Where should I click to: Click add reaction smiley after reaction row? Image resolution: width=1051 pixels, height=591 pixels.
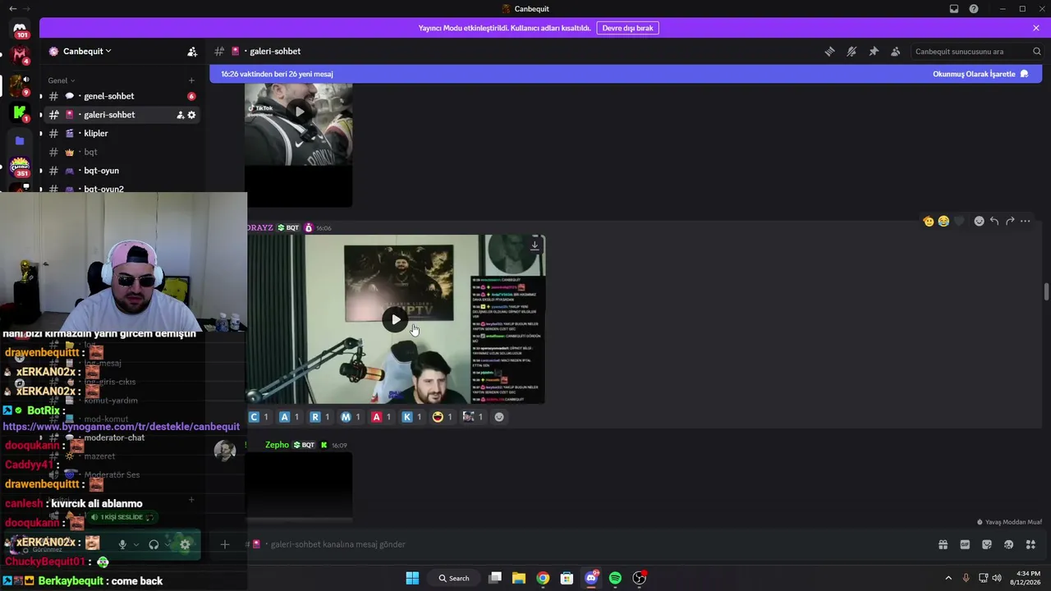499,417
